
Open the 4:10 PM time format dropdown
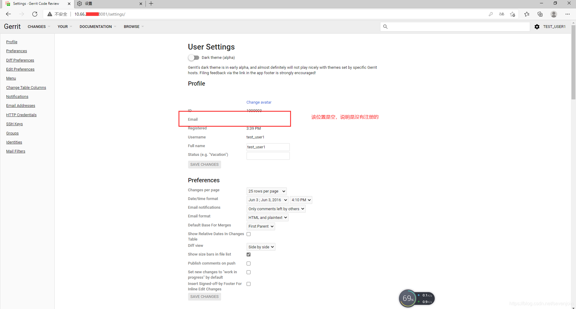[301, 200]
